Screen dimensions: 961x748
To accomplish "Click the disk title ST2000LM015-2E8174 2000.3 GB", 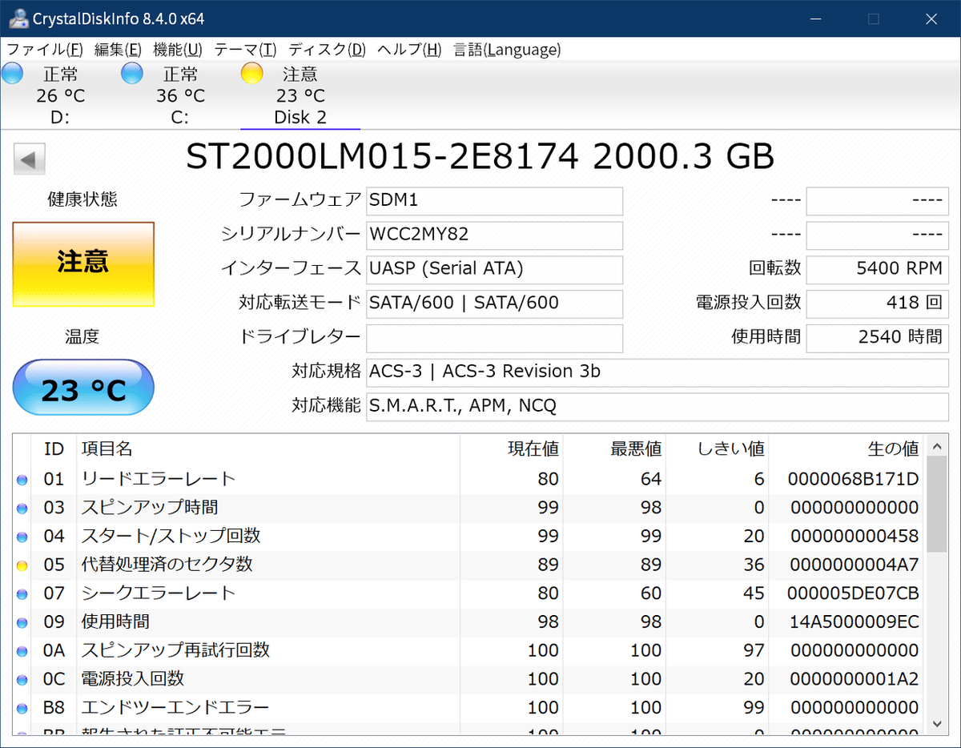I will pyautogui.click(x=480, y=157).
